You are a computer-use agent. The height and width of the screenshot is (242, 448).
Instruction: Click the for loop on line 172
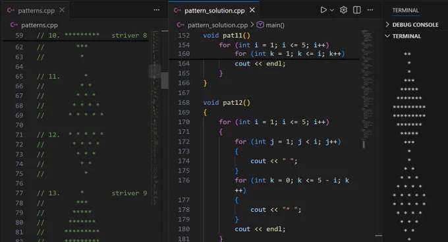click(288, 142)
